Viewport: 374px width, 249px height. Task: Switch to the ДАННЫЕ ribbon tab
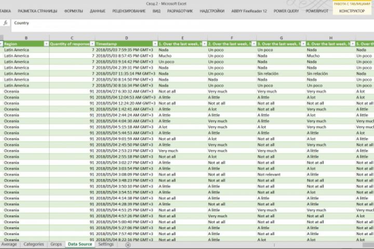98,11
